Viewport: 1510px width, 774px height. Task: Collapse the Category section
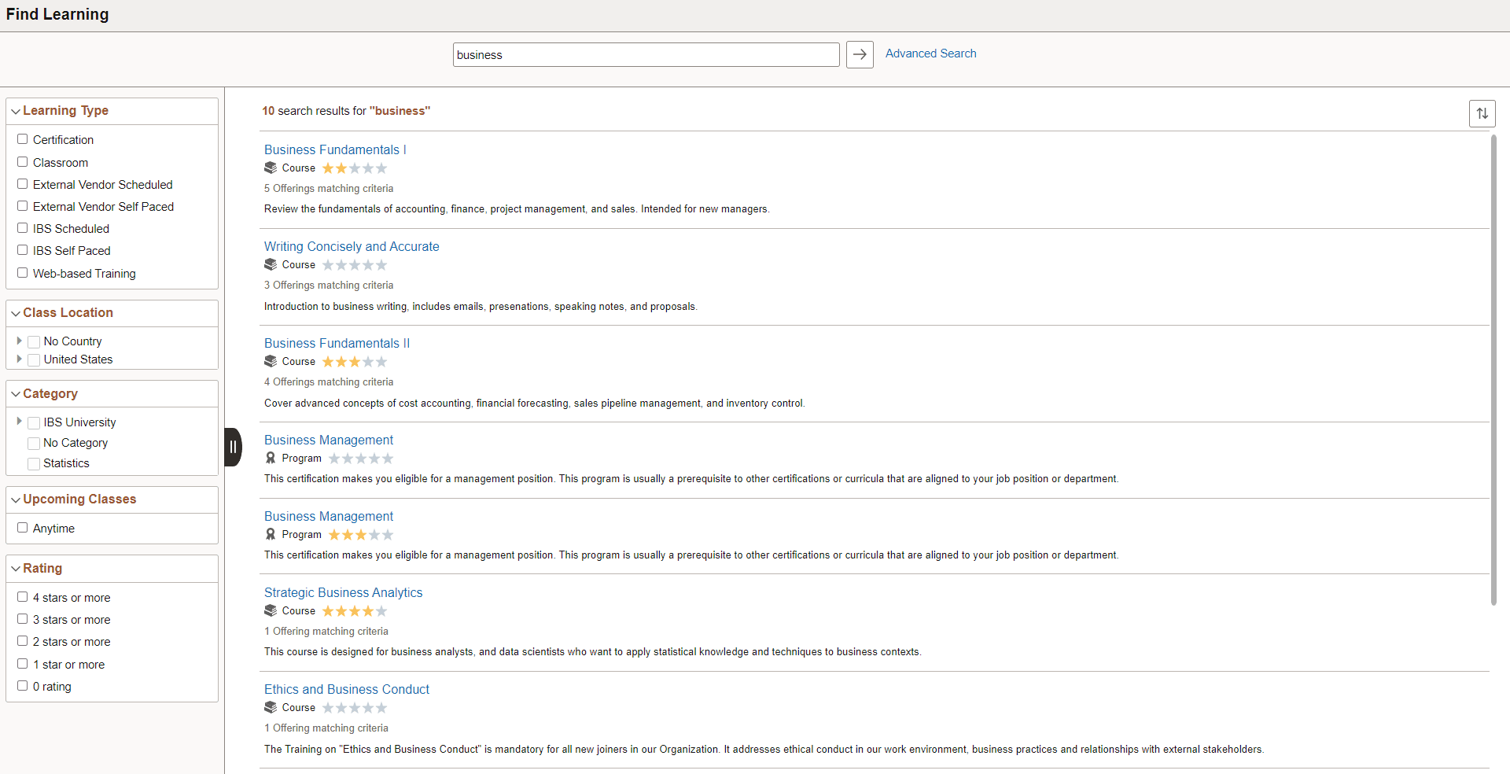(x=16, y=394)
